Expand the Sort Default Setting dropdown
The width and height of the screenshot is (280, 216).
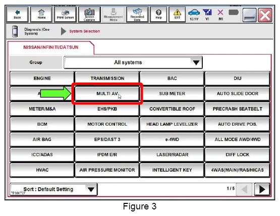pyautogui.click(x=53, y=189)
